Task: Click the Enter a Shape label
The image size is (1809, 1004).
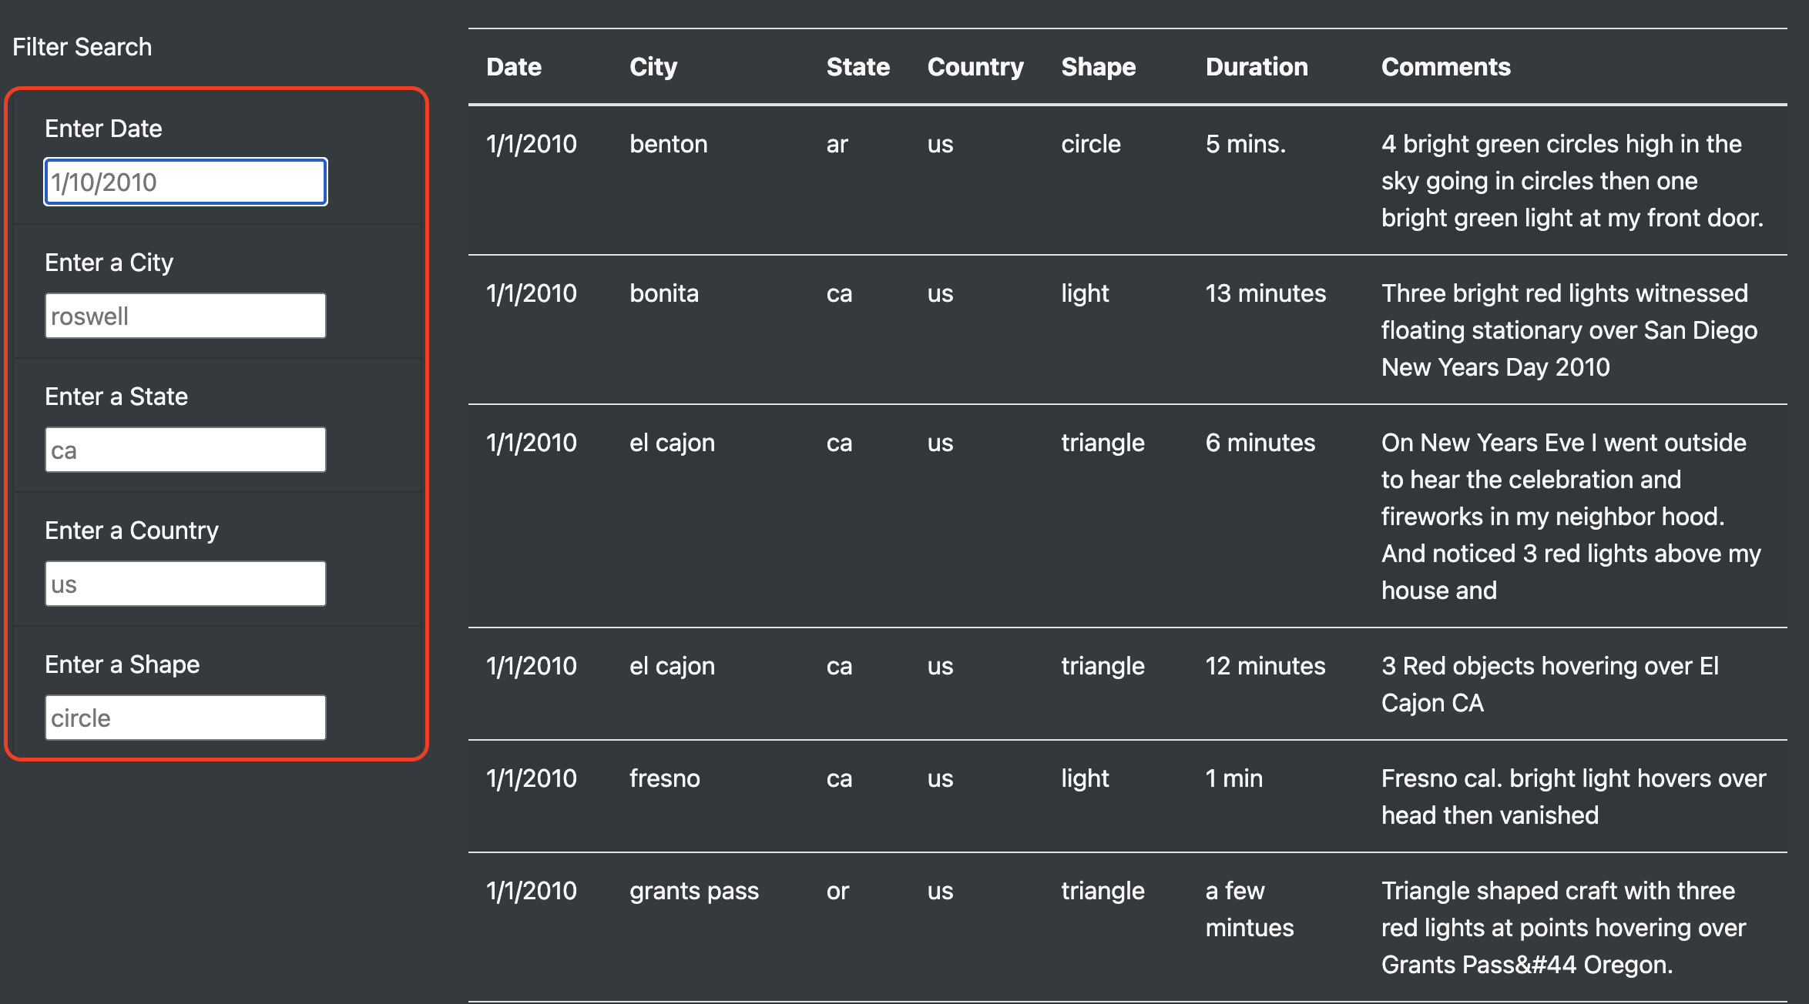Action: tap(123, 664)
